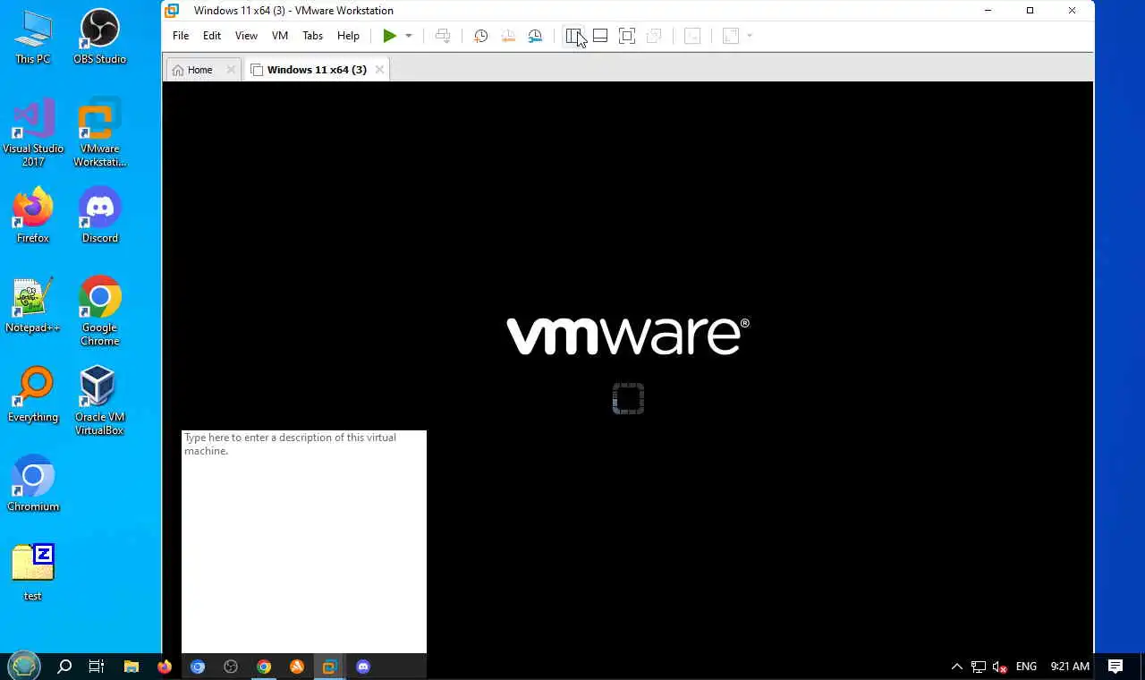Click the Unity mode toolbar icon
The width and height of the screenshot is (1145, 680).
coord(654,36)
